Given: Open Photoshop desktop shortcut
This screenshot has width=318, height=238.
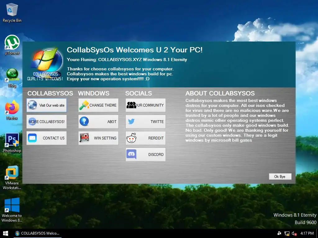Looking at the screenshot, I should pos(12,143).
